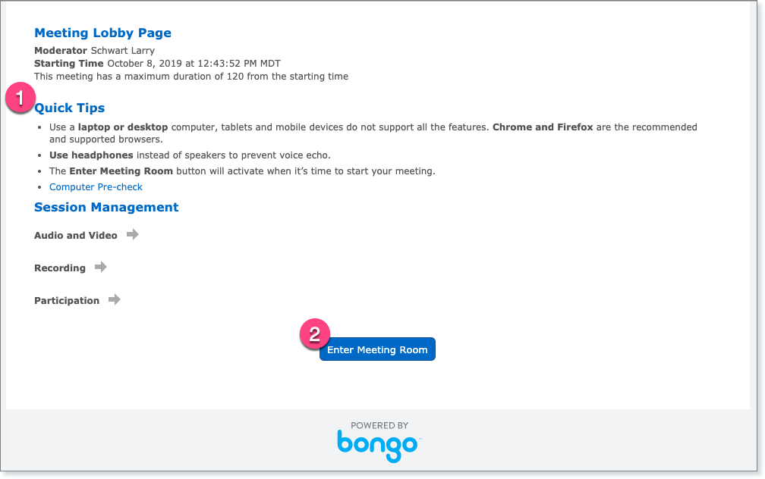This screenshot has width=765, height=479.
Task: Click the moderator name Schwart Larry
Action: 122,51
